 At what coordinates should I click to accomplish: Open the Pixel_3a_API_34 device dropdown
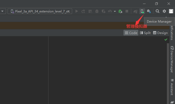pyautogui.click(x=40, y=11)
